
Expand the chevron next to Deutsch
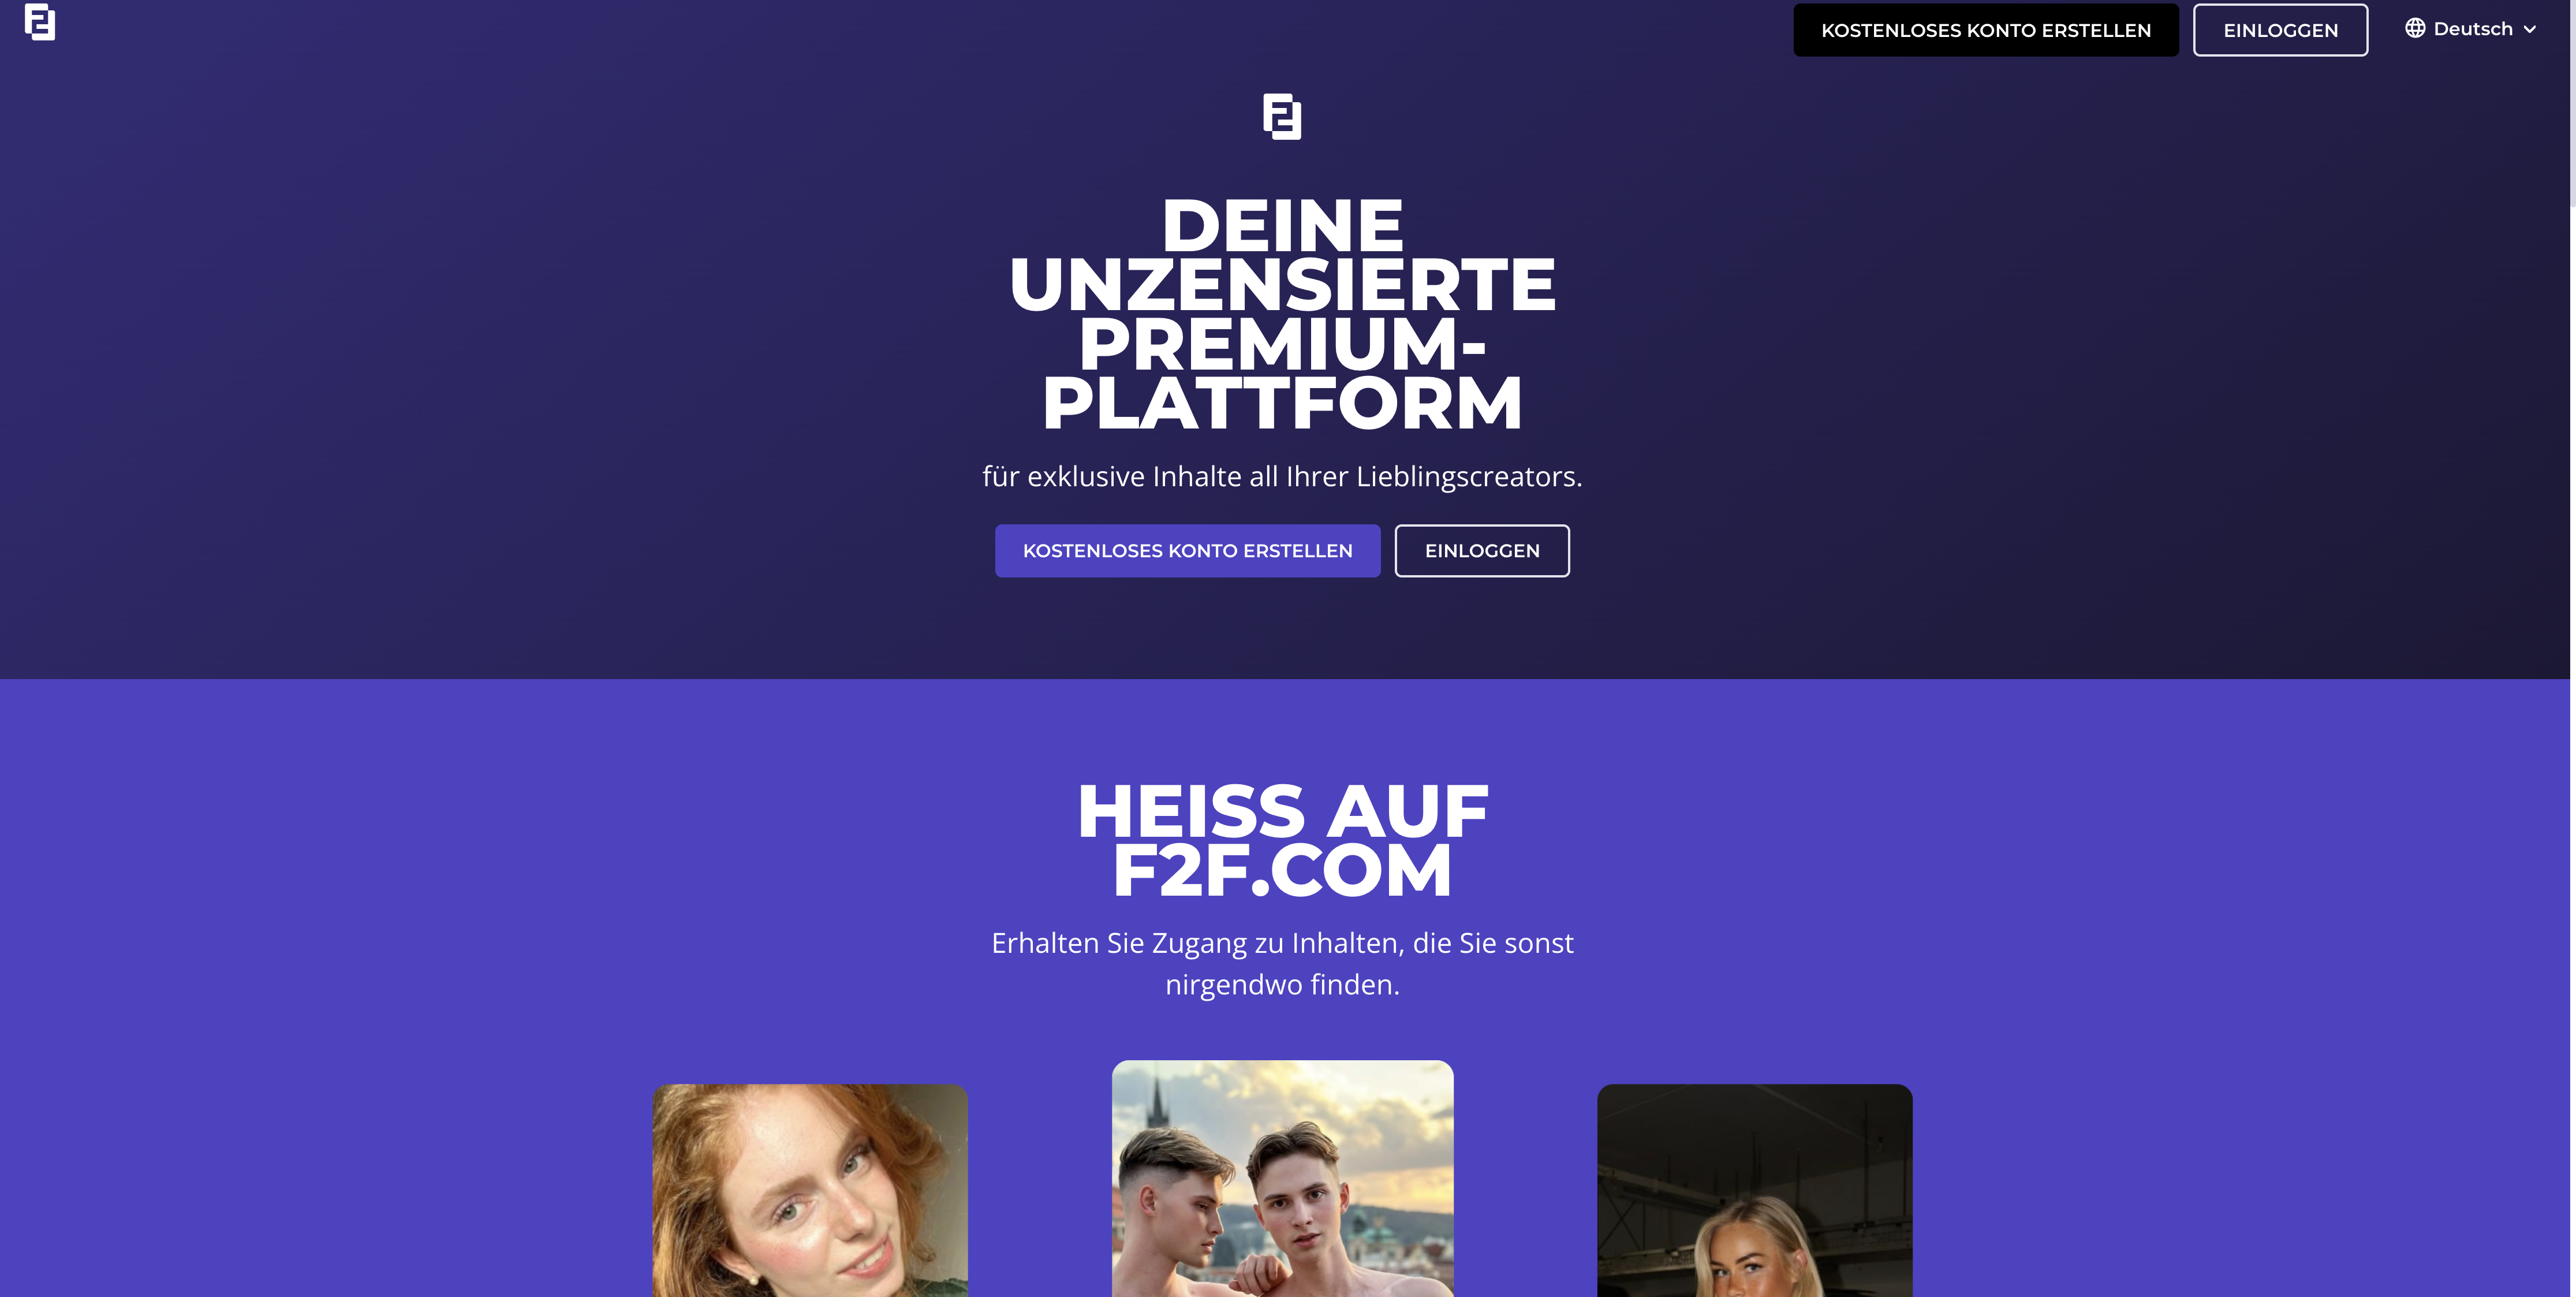2530,30
